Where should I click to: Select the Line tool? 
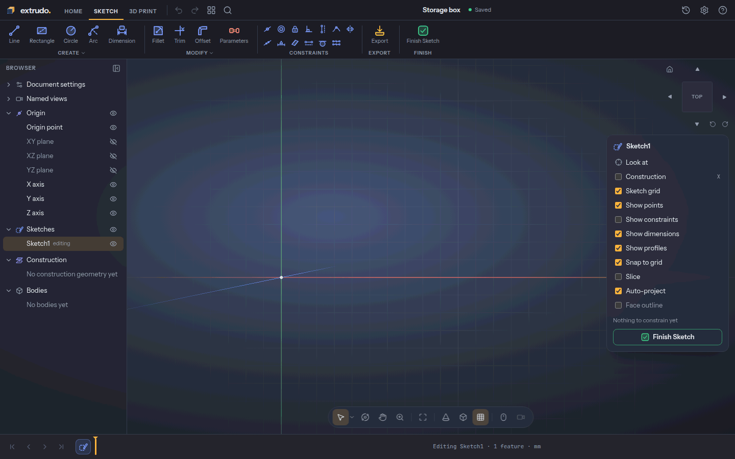(14, 35)
